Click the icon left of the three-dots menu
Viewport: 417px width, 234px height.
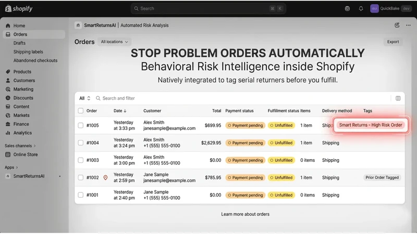(397, 25)
